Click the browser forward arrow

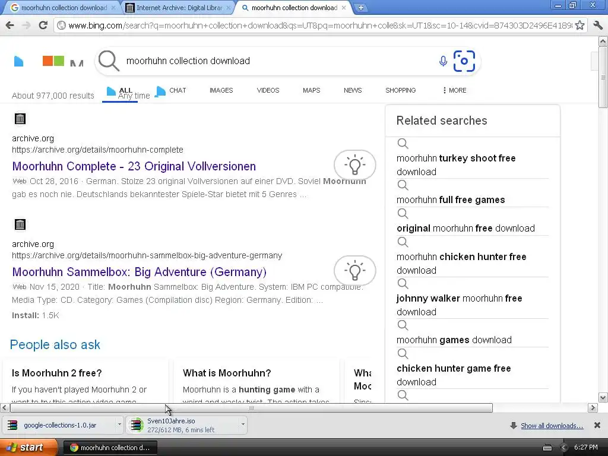pos(26,26)
